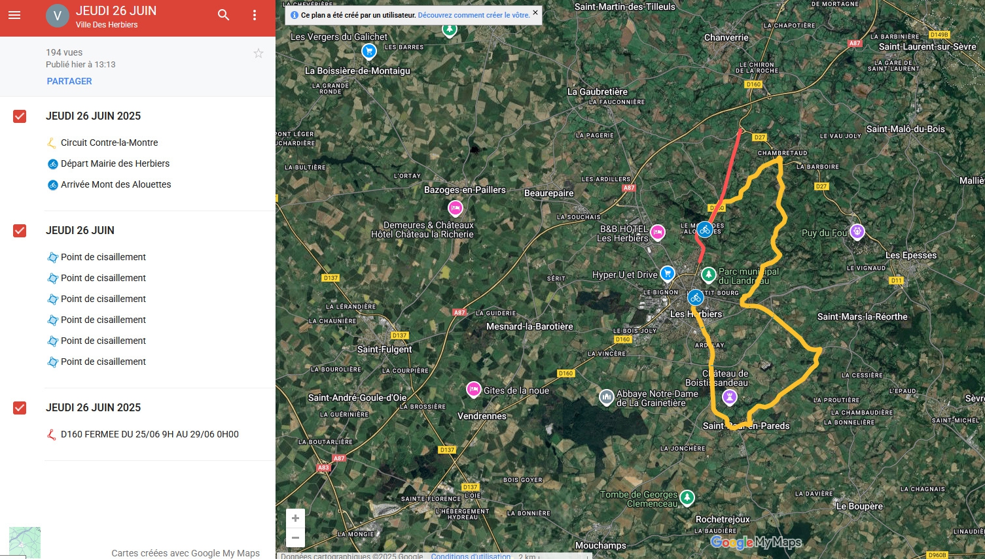This screenshot has height=559, width=985.
Task: Select the third Point de cisaillement
Action: [x=103, y=299]
